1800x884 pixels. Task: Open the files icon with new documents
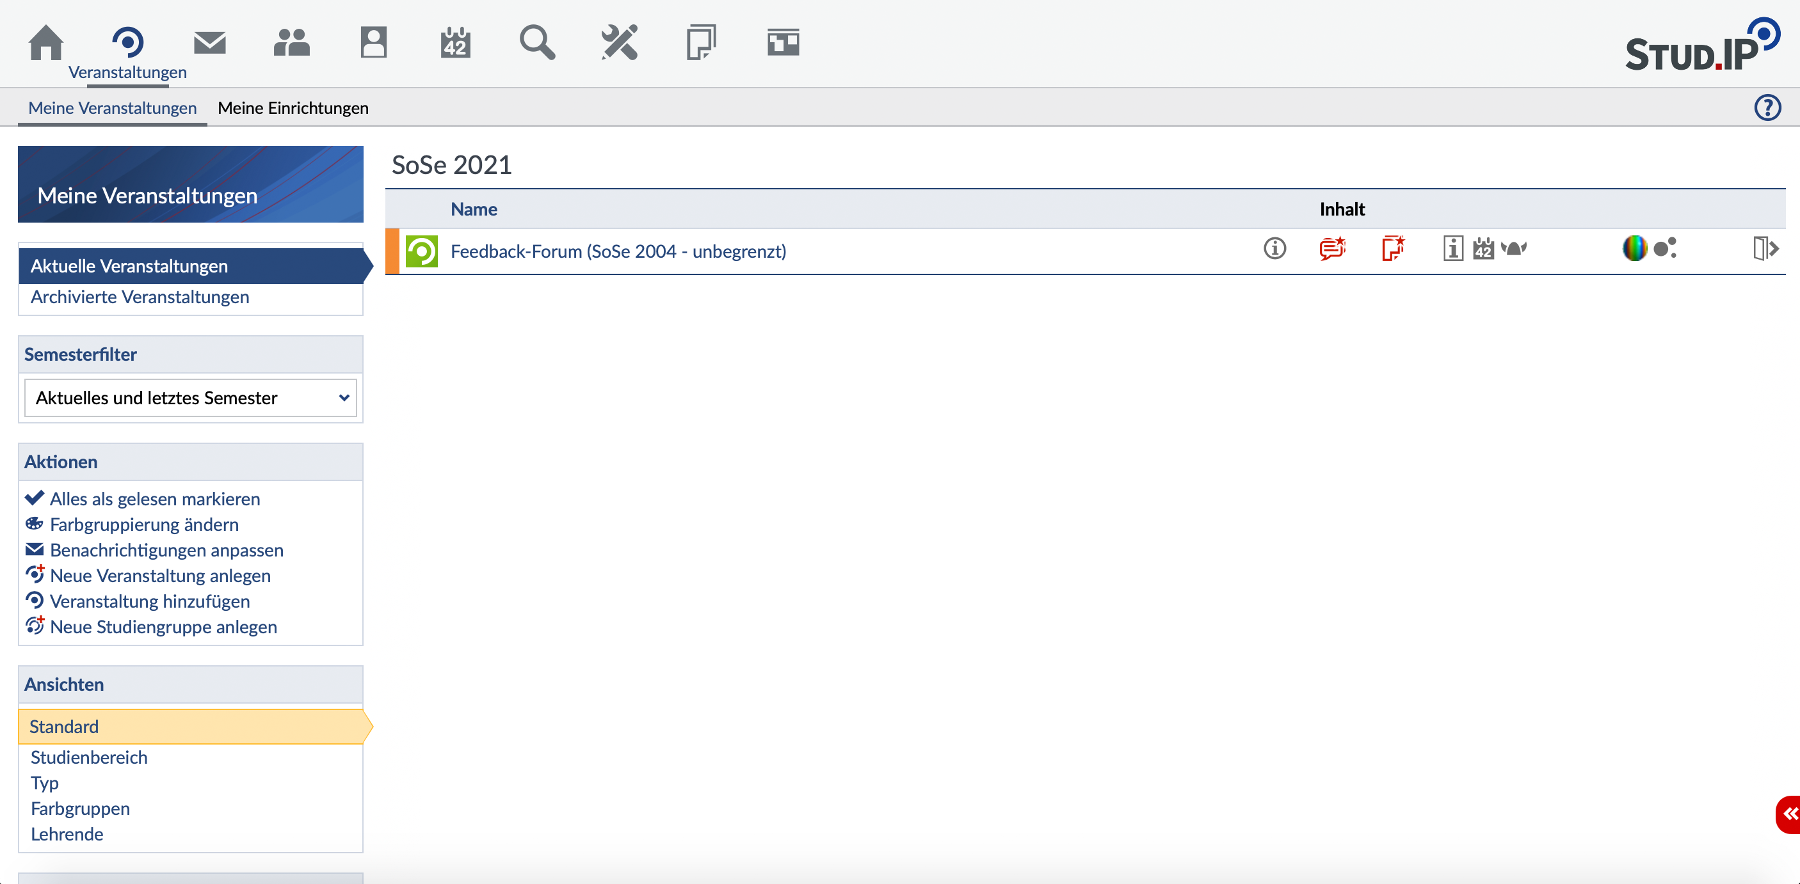click(x=1393, y=249)
